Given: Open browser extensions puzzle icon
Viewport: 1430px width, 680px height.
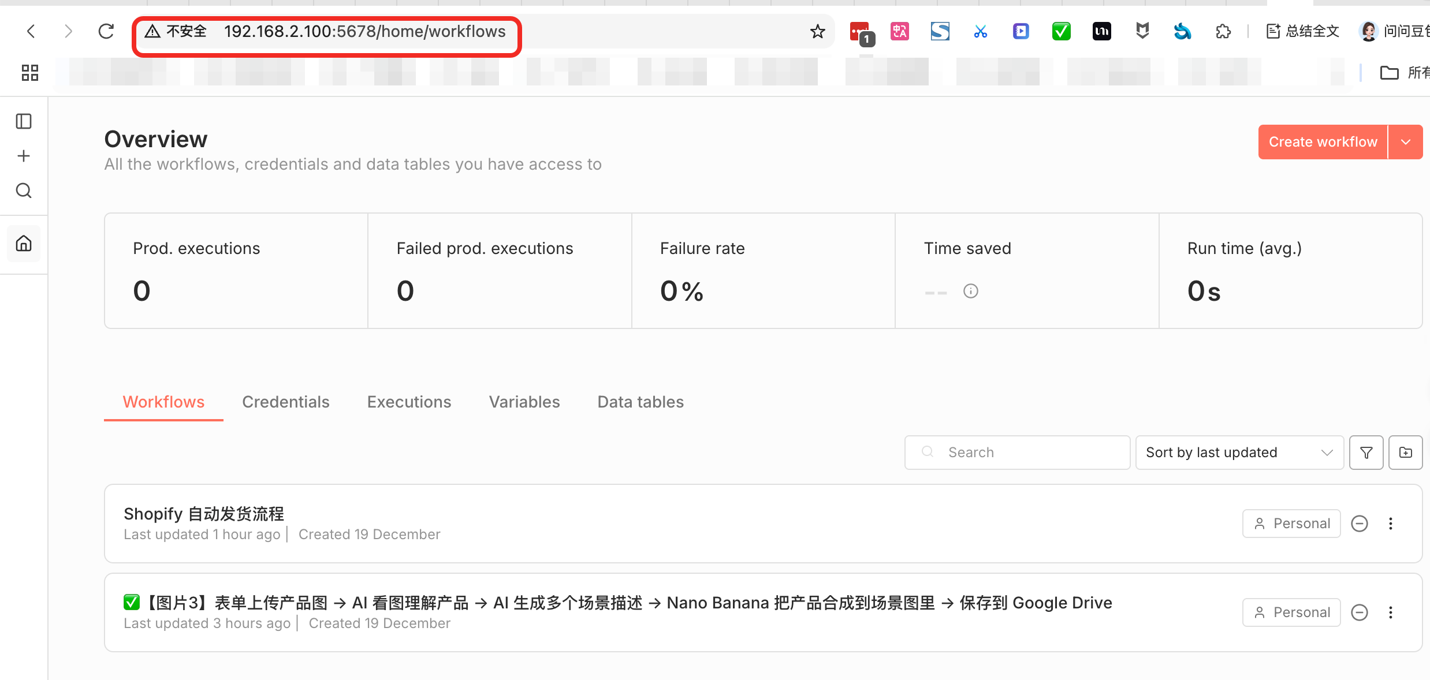Looking at the screenshot, I should coord(1223,31).
